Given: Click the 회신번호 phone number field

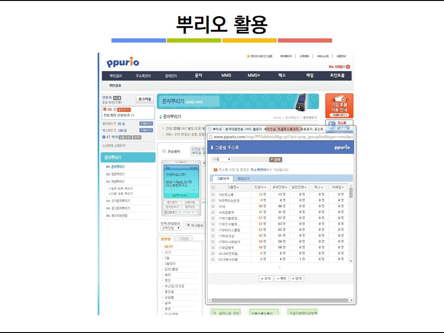Looking at the screenshot, I should (x=187, y=212).
